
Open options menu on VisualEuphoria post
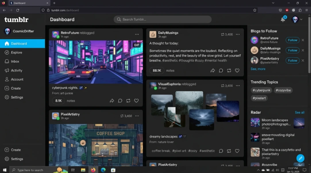(237, 85)
